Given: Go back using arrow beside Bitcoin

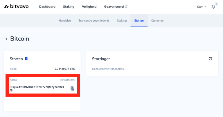Looking at the screenshot, I should coord(6,39).
